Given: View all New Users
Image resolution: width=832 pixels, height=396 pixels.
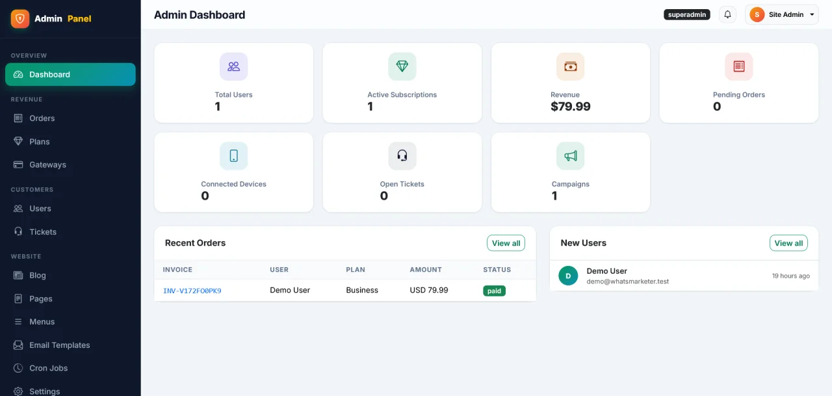Looking at the screenshot, I should tap(788, 243).
